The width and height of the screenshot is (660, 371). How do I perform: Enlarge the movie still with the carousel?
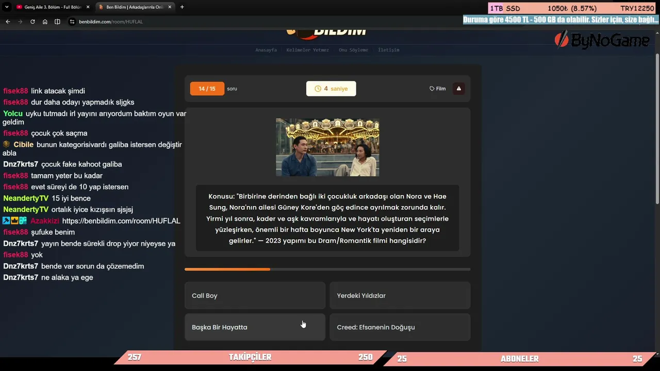tap(327, 147)
